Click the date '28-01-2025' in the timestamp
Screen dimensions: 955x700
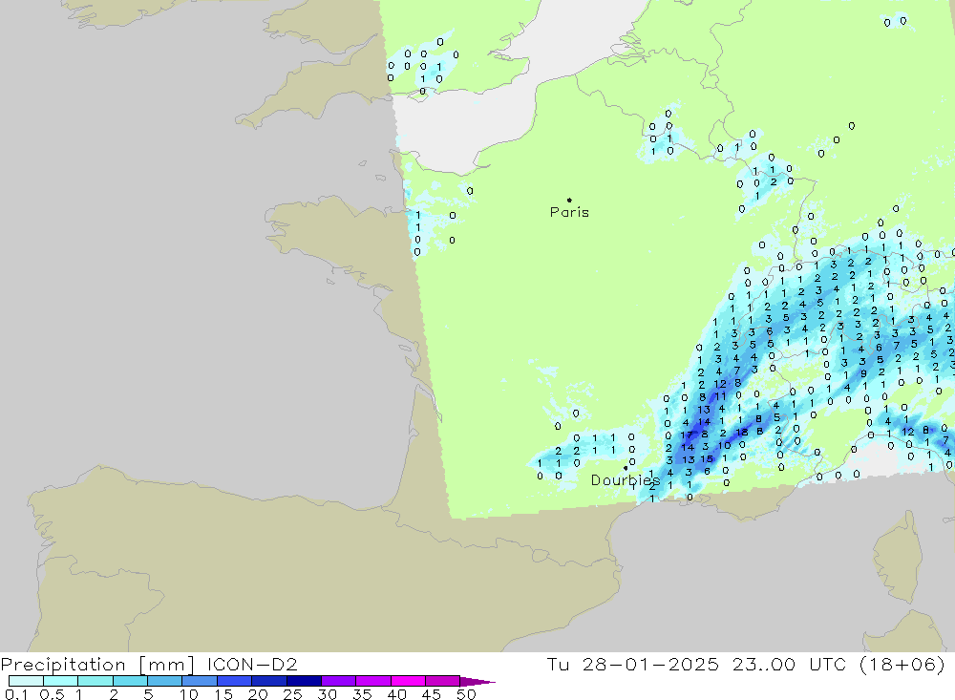point(649,665)
